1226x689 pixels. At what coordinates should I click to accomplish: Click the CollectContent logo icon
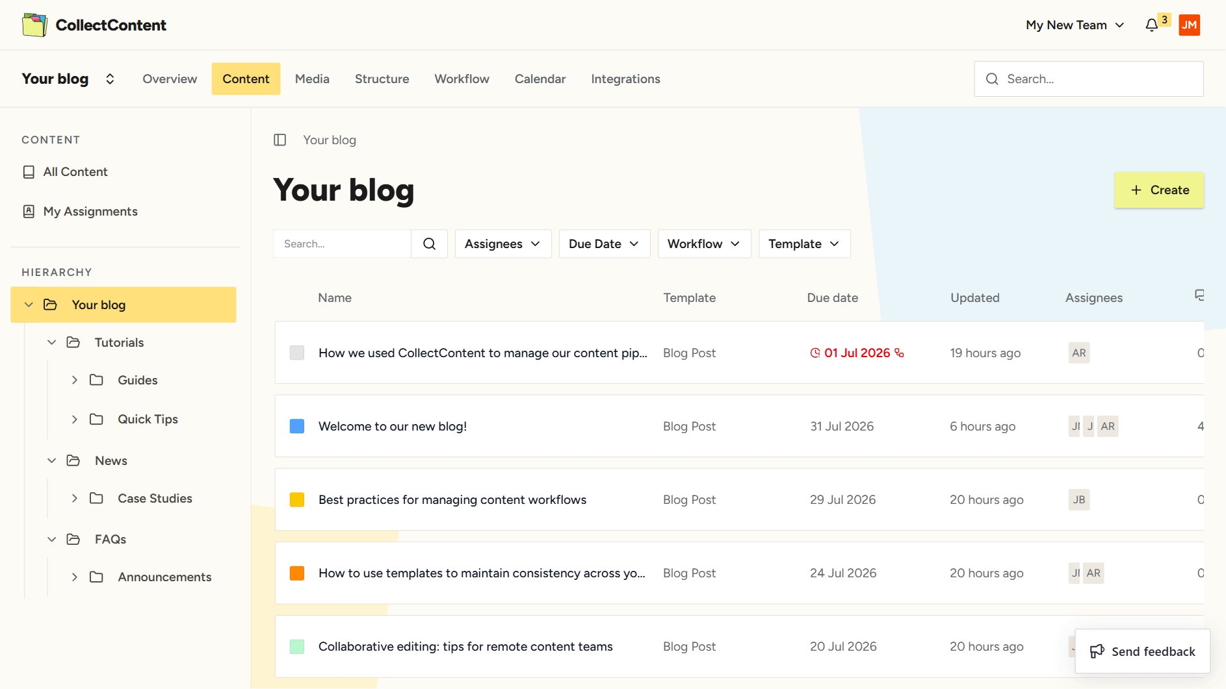click(34, 25)
